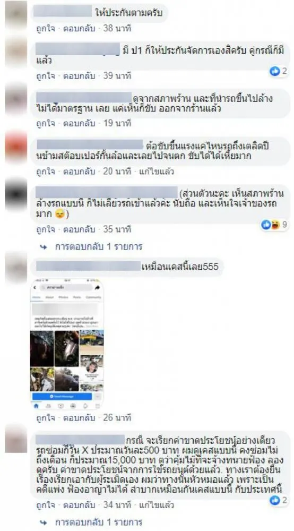The image size is (294, 531).
Task: Click the red avatar of fourth commenter
Action: click(16, 147)
